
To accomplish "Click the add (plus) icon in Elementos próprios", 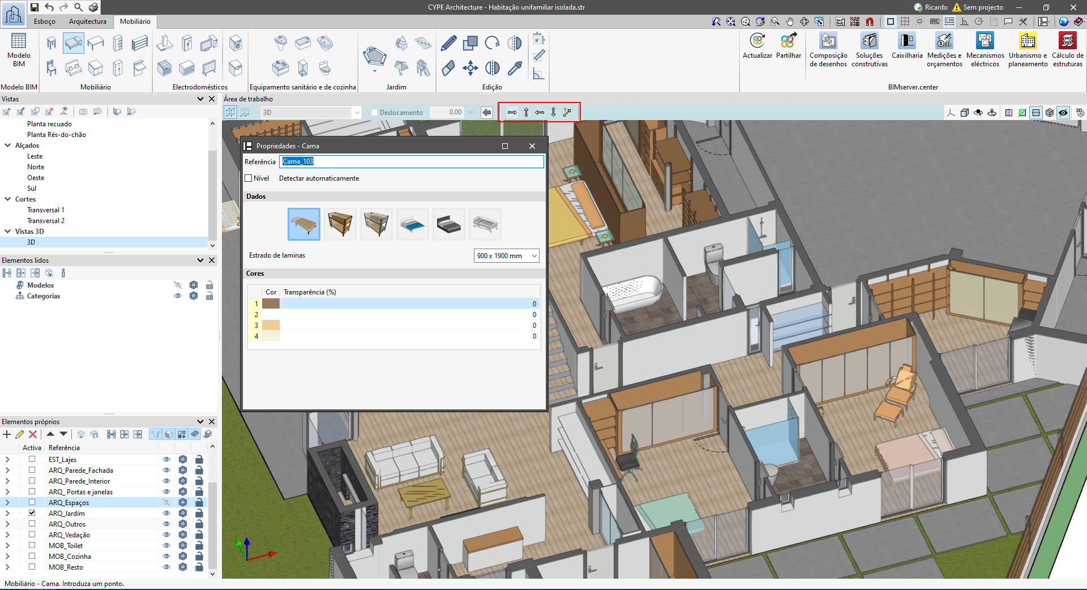I will [7, 434].
